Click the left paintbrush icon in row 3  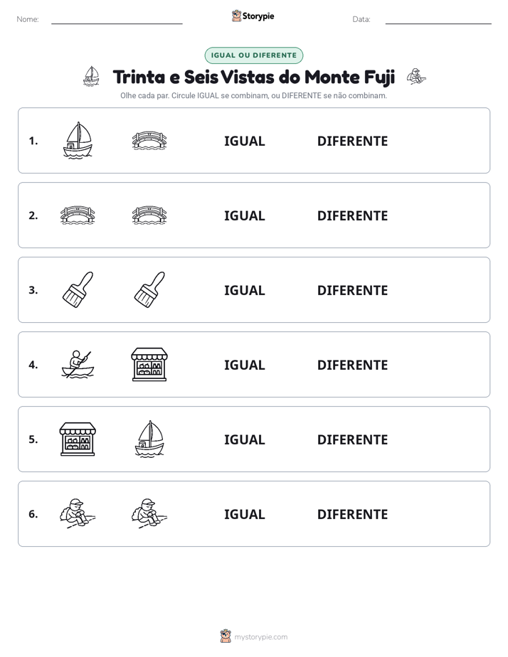(78, 289)
